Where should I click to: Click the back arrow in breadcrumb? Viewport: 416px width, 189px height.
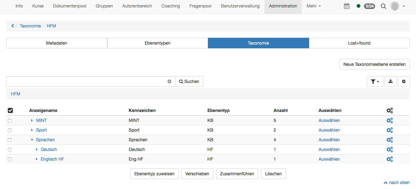tap(12, 26)
